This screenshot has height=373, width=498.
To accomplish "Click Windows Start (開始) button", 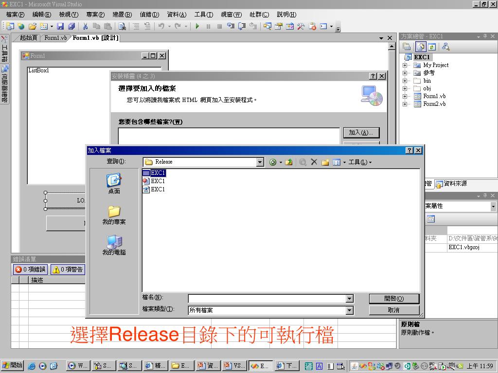I will [12, 366].
